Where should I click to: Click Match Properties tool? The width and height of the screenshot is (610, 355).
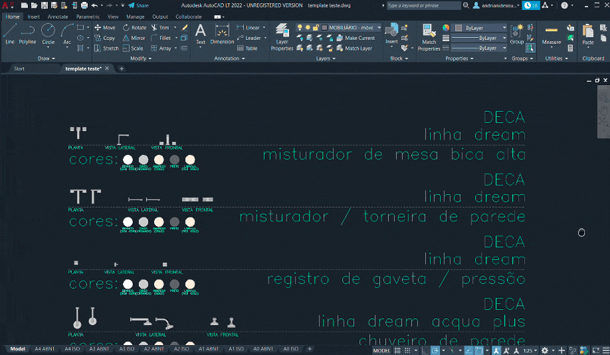(429, 37)
